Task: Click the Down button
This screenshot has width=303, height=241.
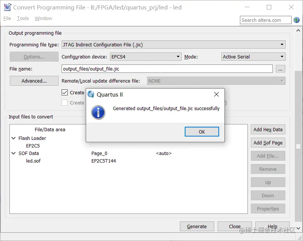Action: point(268,195)
